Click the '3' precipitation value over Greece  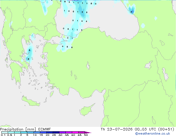(x=29, y=50)
